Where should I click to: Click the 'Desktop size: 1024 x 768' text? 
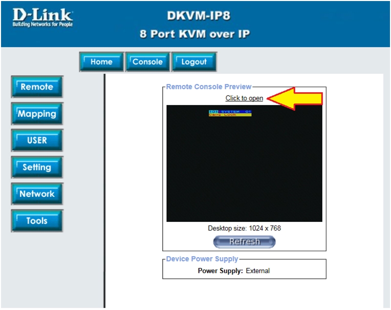point(244,228)
